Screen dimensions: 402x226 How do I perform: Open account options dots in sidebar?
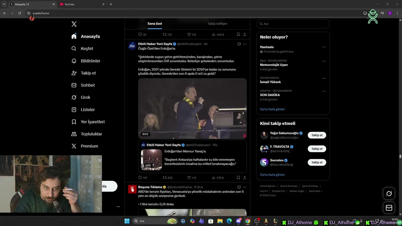[118, 207]
